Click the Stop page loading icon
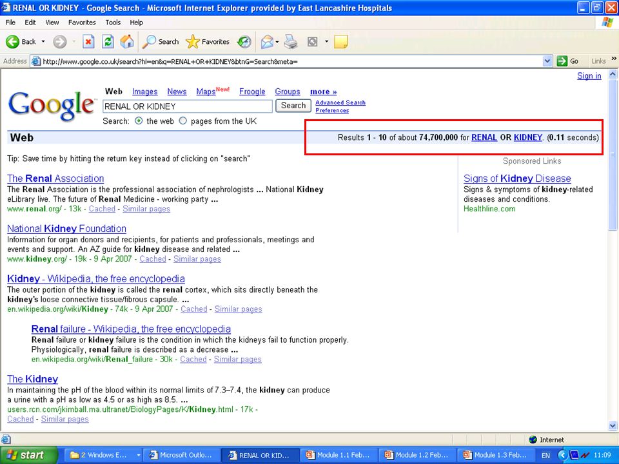The image size is (619, 464). [88, 41]
